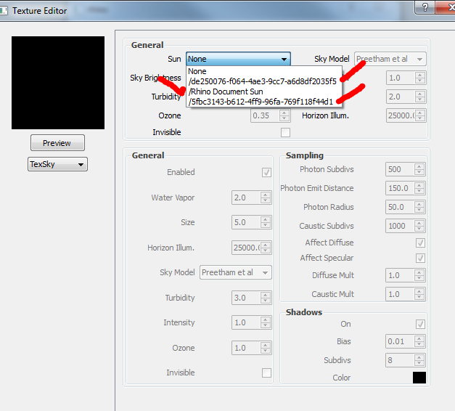Click the lower Ozone stepper arrows

tap(265, 348)
